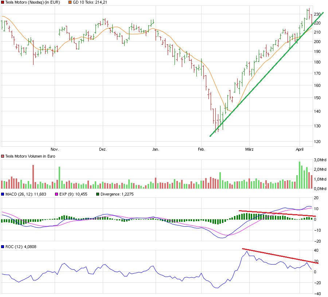Click the 230 price axis value
Screen dimensions: 328x297
tap(317, 15)
